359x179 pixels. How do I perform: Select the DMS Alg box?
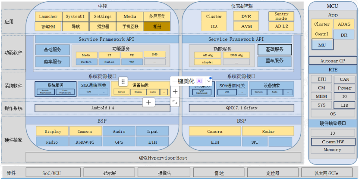(x=236, y=55)
